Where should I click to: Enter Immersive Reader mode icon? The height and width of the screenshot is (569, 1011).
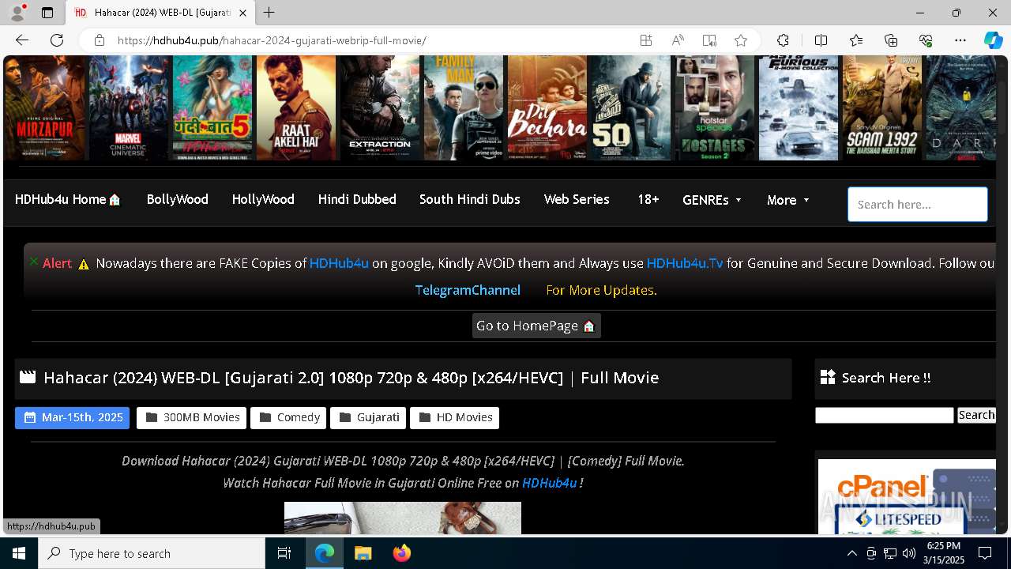(x=709, y=40)
